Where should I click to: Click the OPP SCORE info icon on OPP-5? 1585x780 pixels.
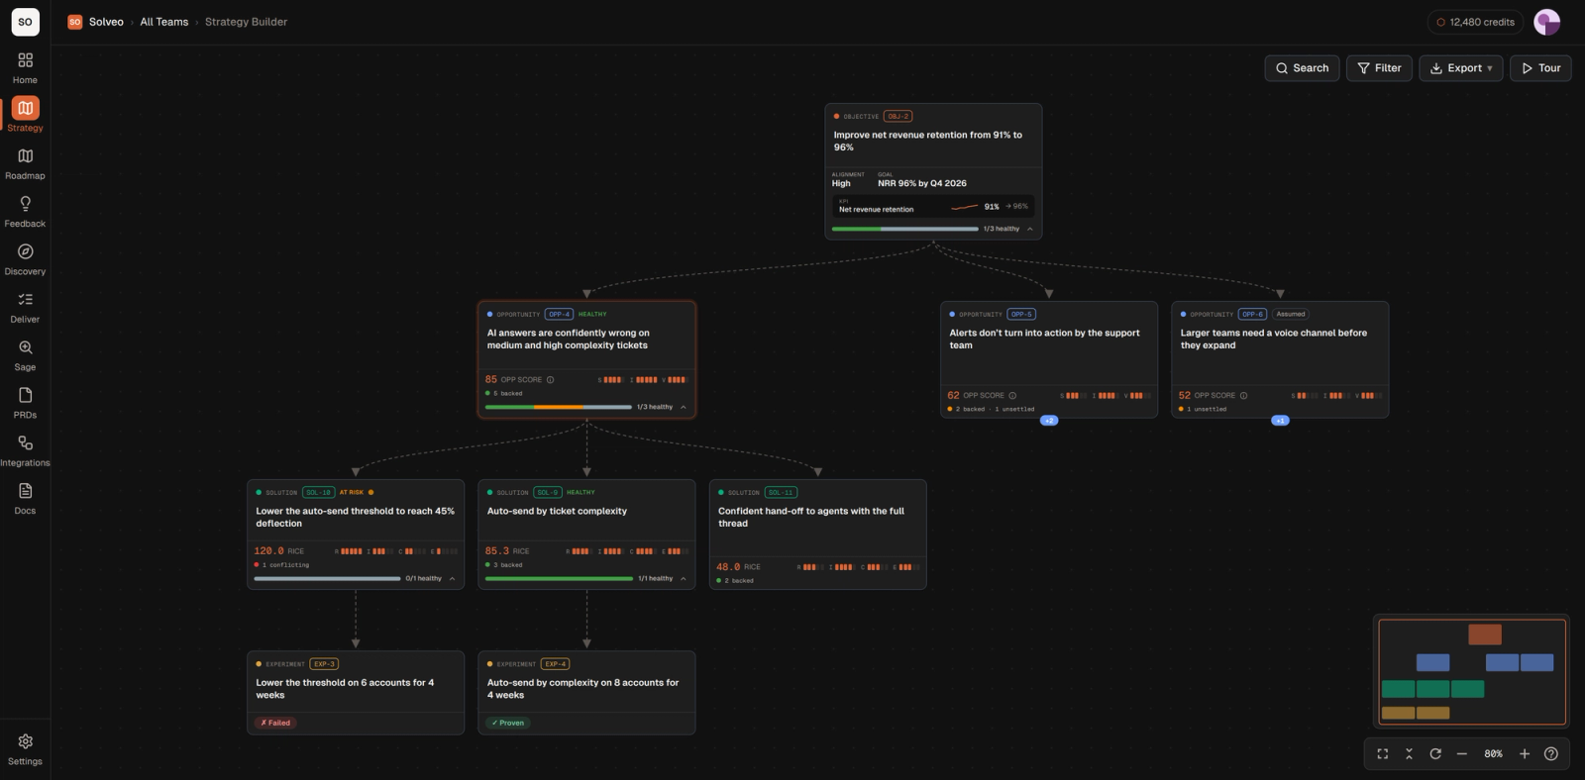click(x=1012, y=396)
